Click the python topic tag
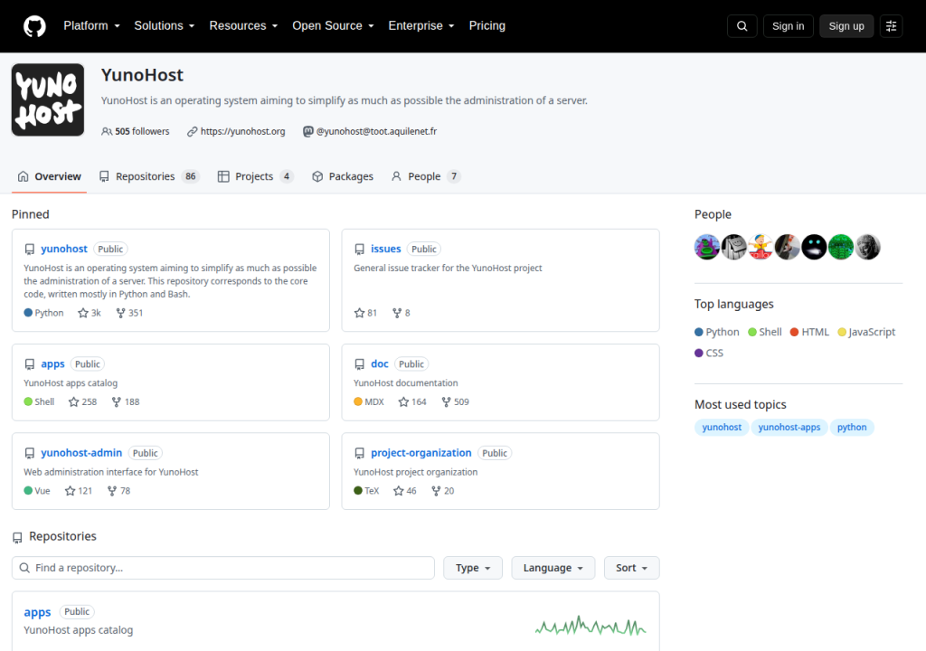Screen dimensions: 926x651 (x=852, y=427)
